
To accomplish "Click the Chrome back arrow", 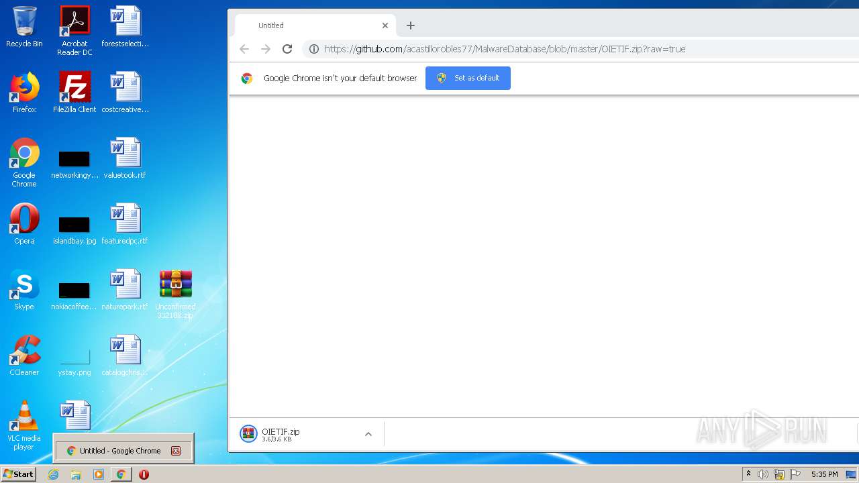I will click(x=244, y=49).
